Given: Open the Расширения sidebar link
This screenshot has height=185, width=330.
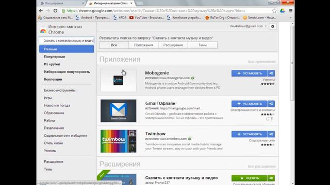Looking at the screenshot, I should tap(54, 162).
